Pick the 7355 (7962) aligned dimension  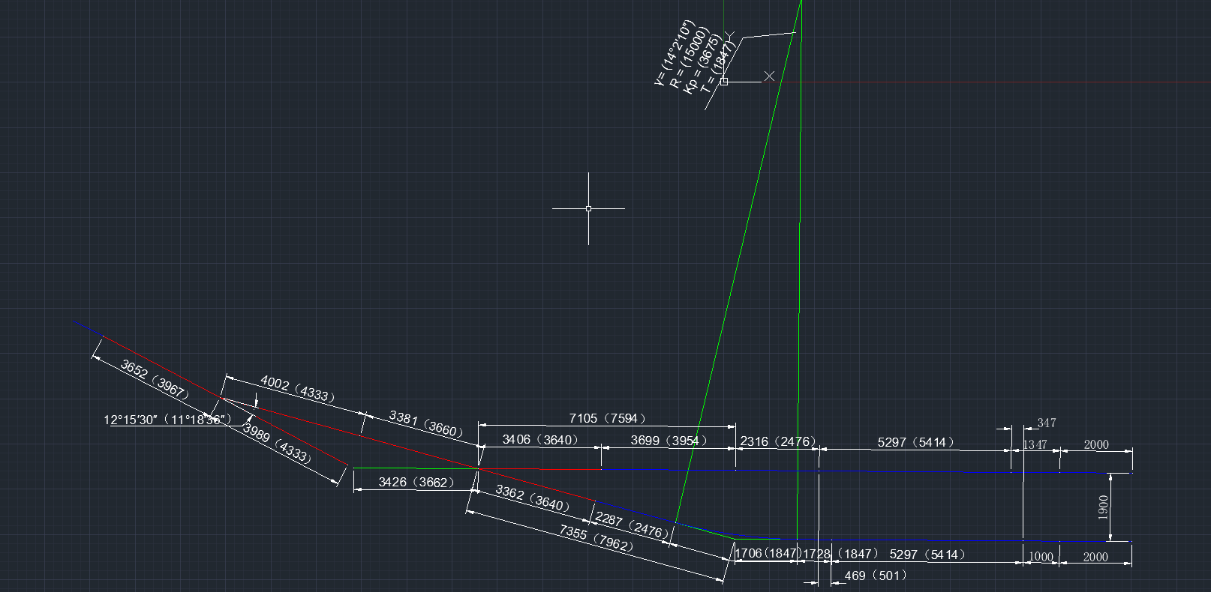pos(596,538)
